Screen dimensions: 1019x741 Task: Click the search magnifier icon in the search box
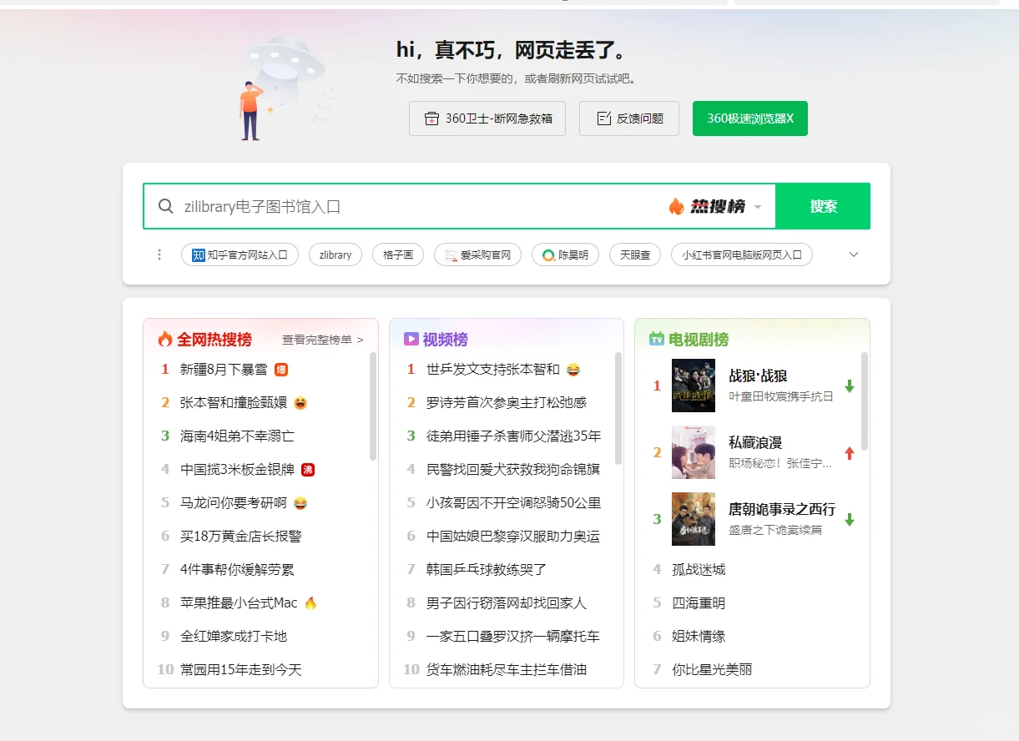tap(166, 206)
